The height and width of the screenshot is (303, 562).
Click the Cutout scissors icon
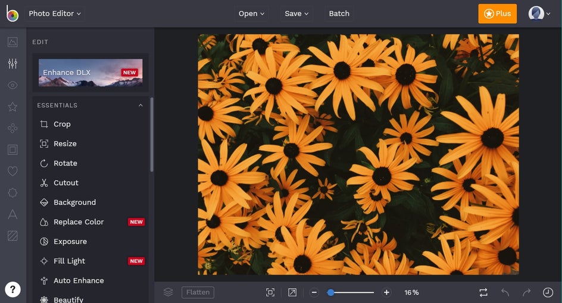coord(44,183)
